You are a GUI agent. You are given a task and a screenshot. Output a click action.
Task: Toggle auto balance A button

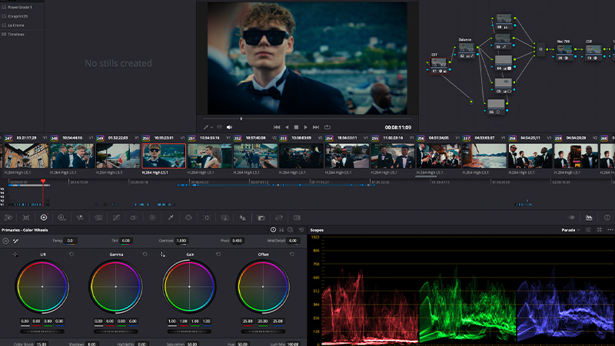click(5, 241)
